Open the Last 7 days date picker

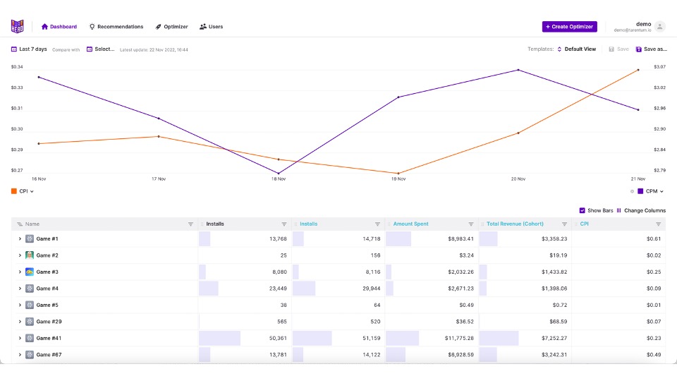click(x=29, y=49)
